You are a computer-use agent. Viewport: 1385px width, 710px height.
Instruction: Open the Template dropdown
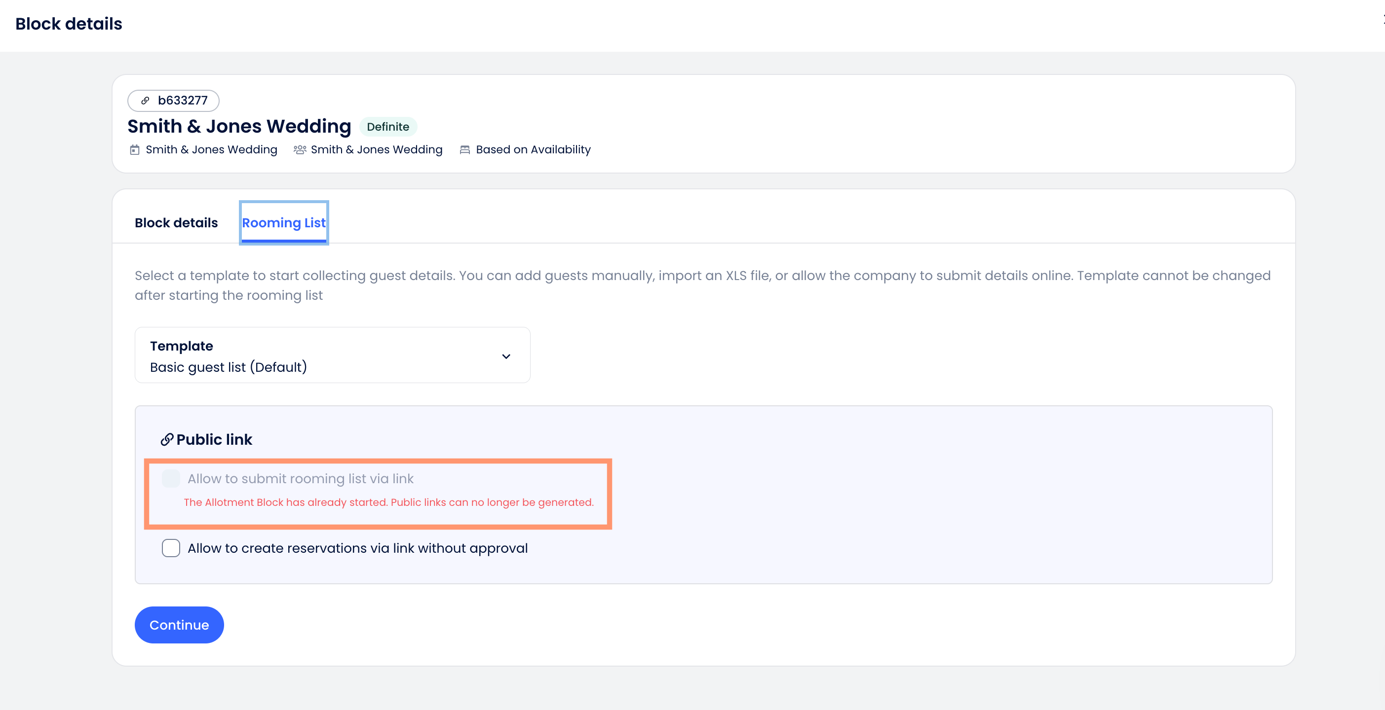[332, 355]
